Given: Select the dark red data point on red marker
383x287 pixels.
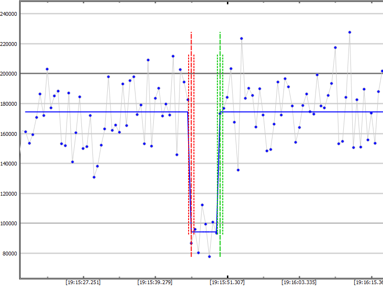Looking at the screenshot, I should 191,243.
